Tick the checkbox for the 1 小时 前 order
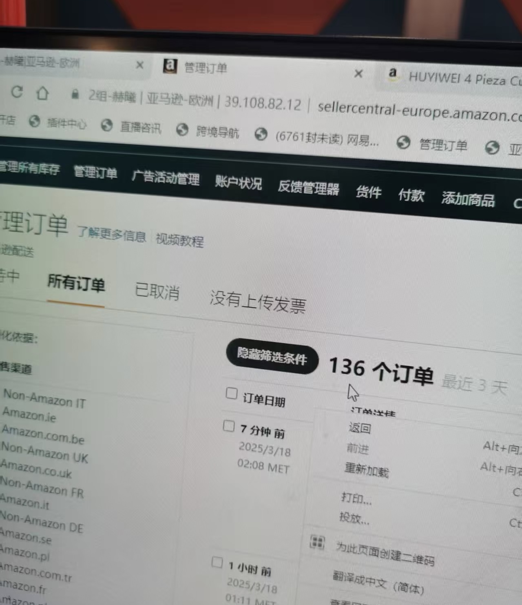 point(217,563)
